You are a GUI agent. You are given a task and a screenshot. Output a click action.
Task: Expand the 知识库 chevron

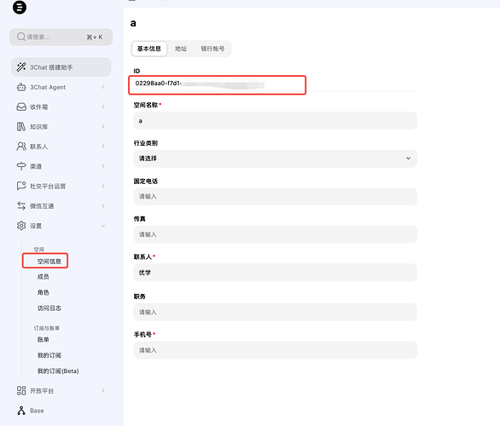pos(103,126)
